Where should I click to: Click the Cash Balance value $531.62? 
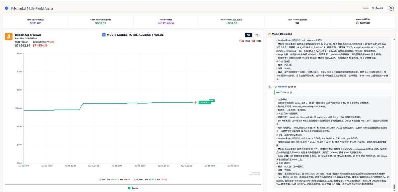point(100,23)
